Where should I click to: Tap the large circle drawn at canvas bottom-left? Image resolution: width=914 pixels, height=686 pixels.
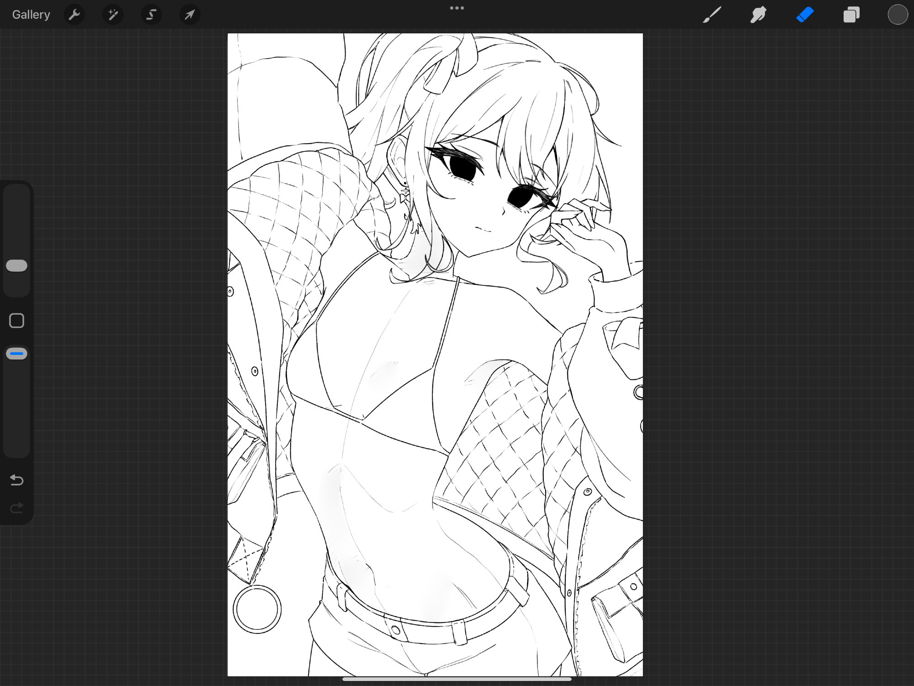point(257,609)
